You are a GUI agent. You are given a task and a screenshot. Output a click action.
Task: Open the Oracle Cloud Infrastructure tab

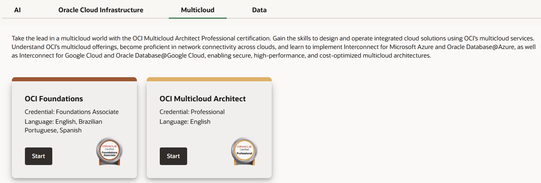click(101, 10)
